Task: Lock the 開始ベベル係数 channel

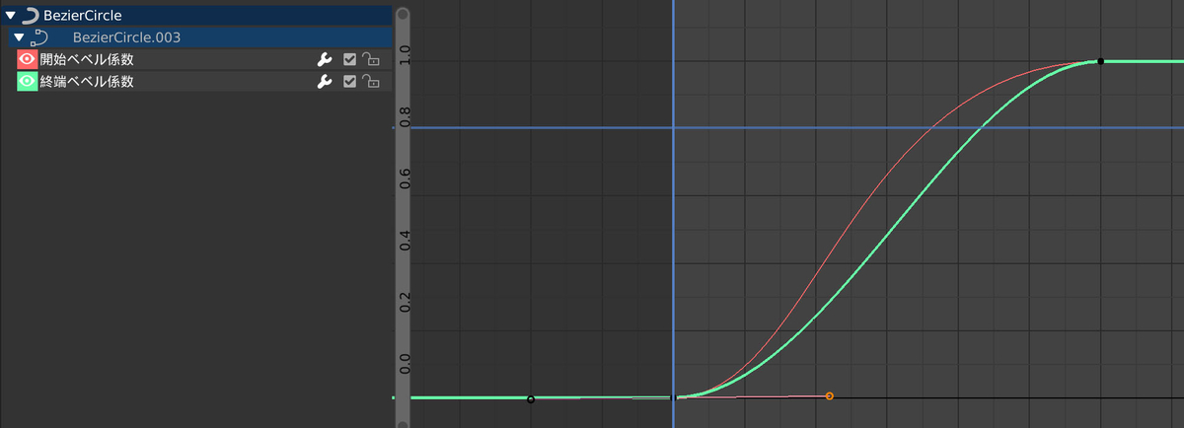Action: click(371, 59)
